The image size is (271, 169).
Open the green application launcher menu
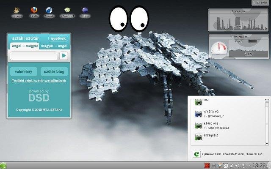point(3,166)
